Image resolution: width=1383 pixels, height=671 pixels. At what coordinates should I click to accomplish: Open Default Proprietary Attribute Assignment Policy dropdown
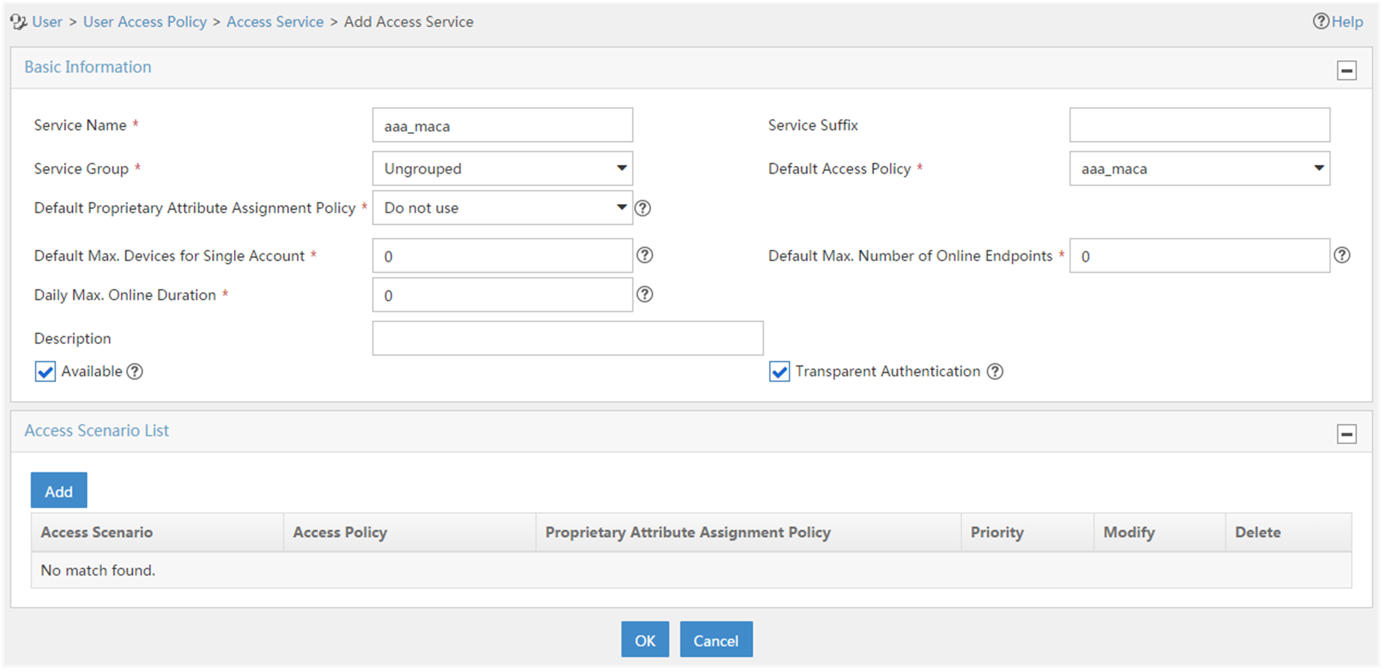point(502,208)
